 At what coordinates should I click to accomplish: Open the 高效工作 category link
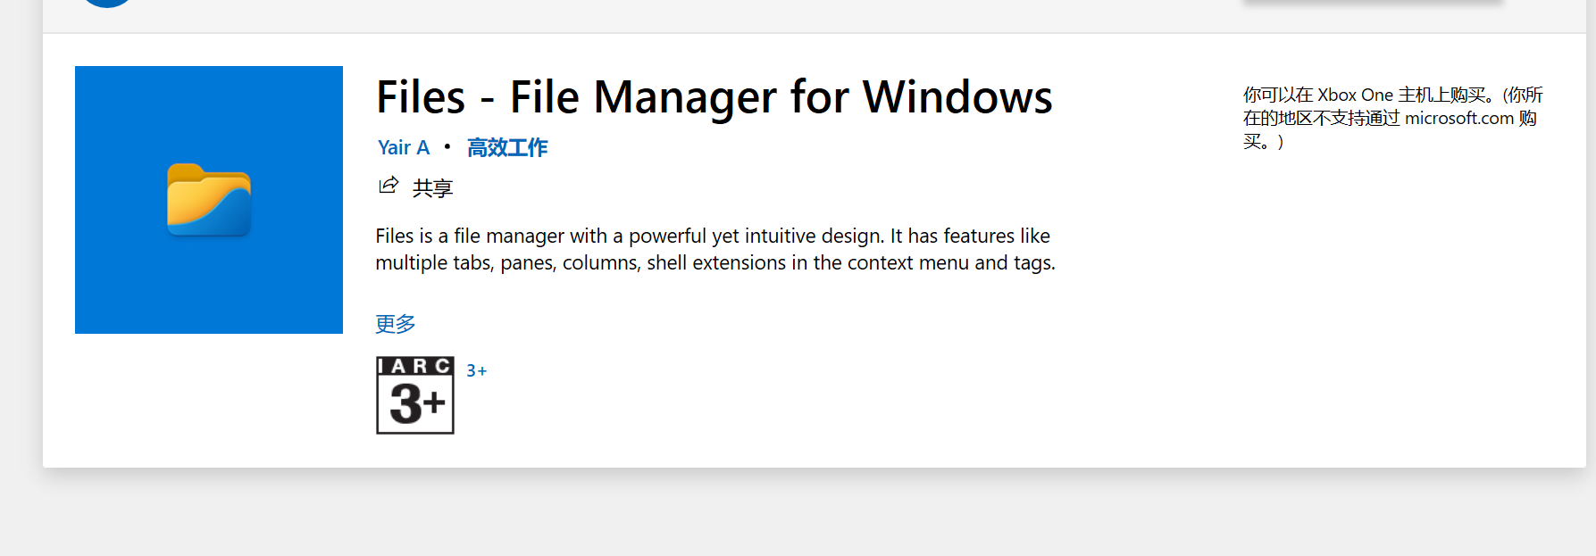[x=506, y=146]
